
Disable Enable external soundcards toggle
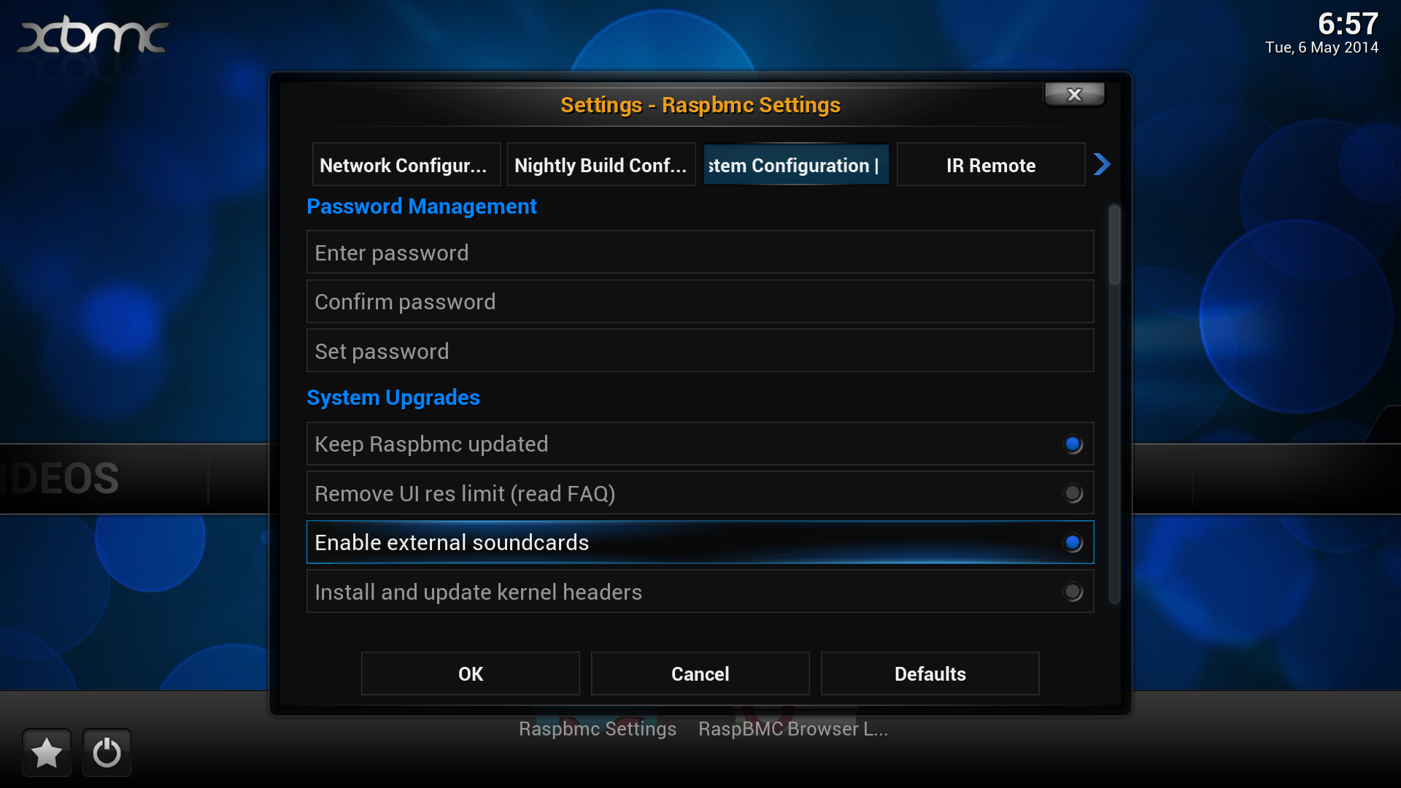[1073, 543]
